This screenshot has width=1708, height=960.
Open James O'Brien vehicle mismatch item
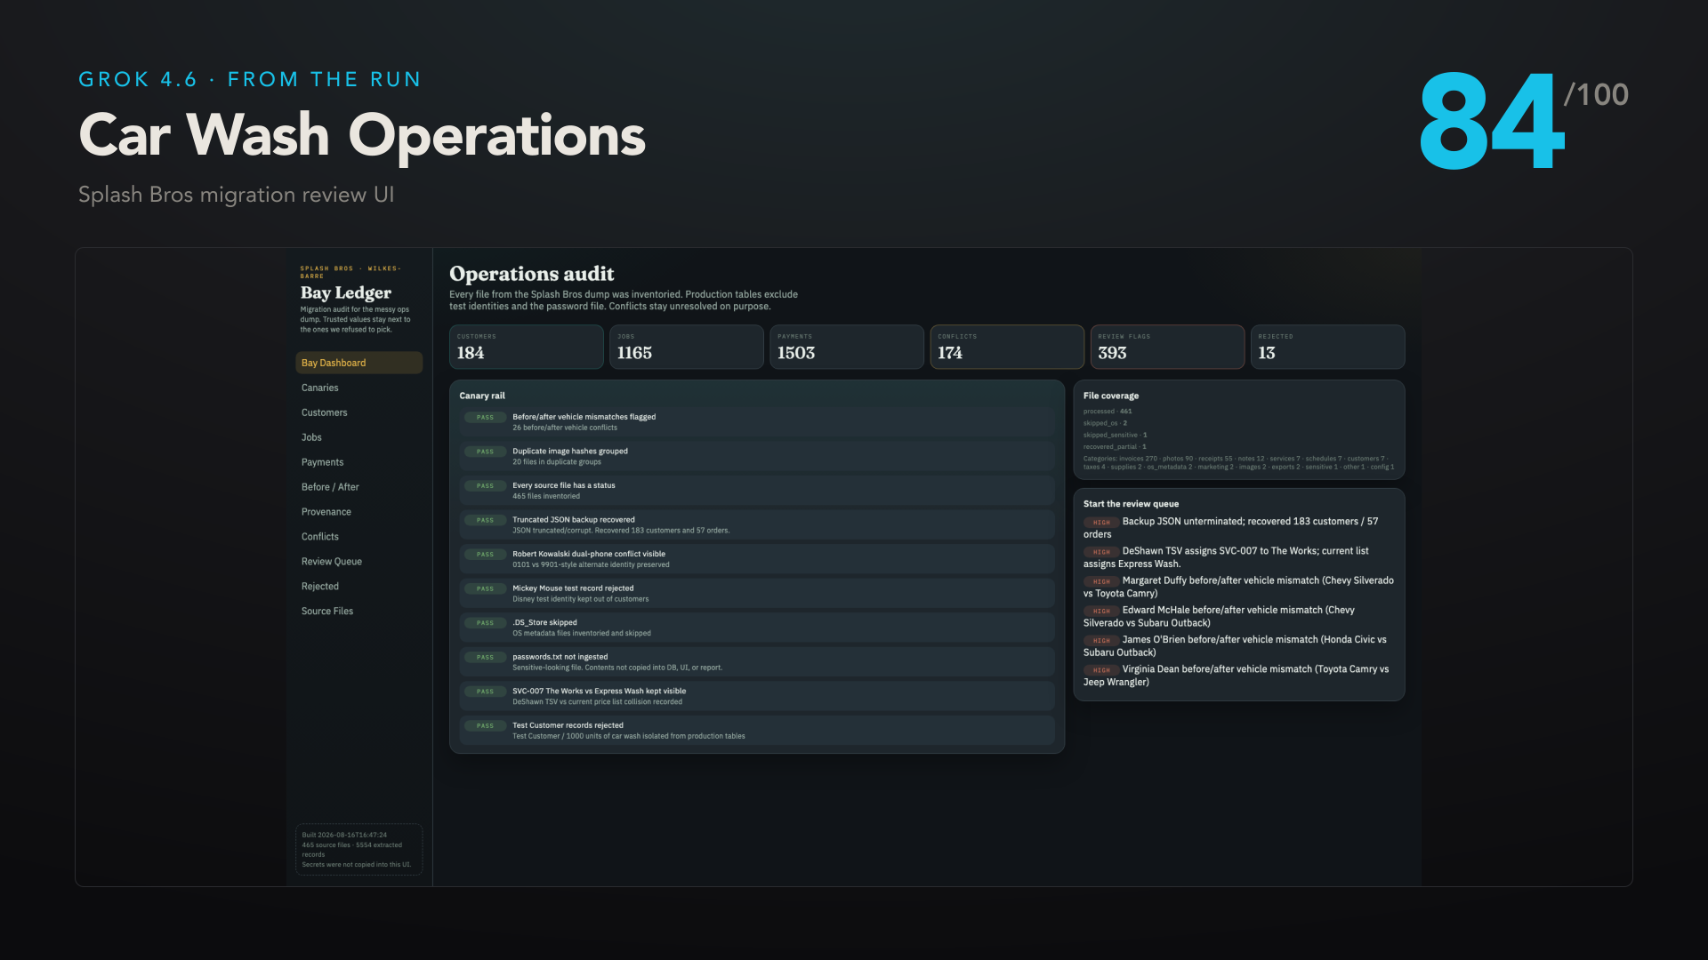pos(1238,646)
